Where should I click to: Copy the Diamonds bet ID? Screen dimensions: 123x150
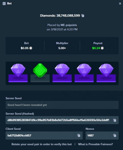[83, 16]
